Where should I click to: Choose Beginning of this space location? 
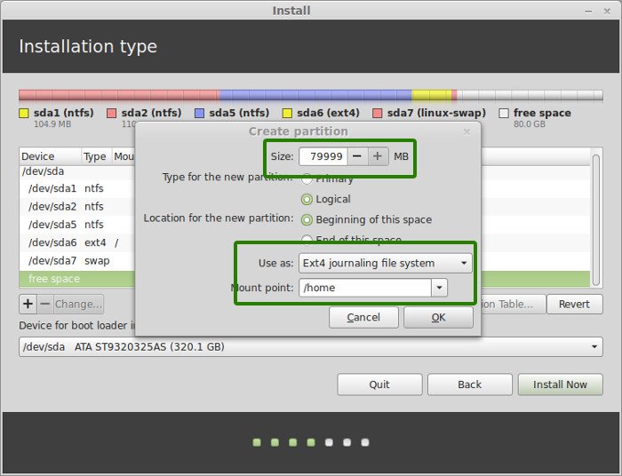(307, 219)
